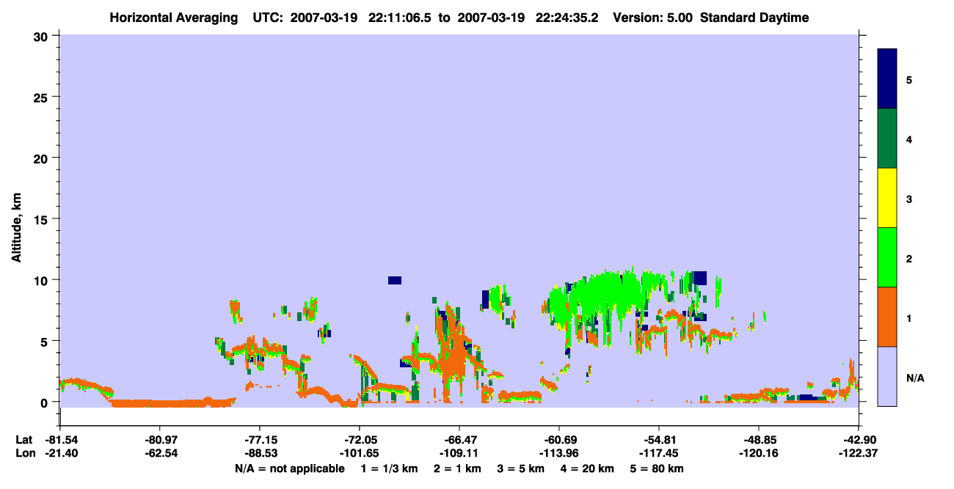Click the 'Version: 5.00' text
Viewport: 954px width, 489px height.
pos(654,18)
